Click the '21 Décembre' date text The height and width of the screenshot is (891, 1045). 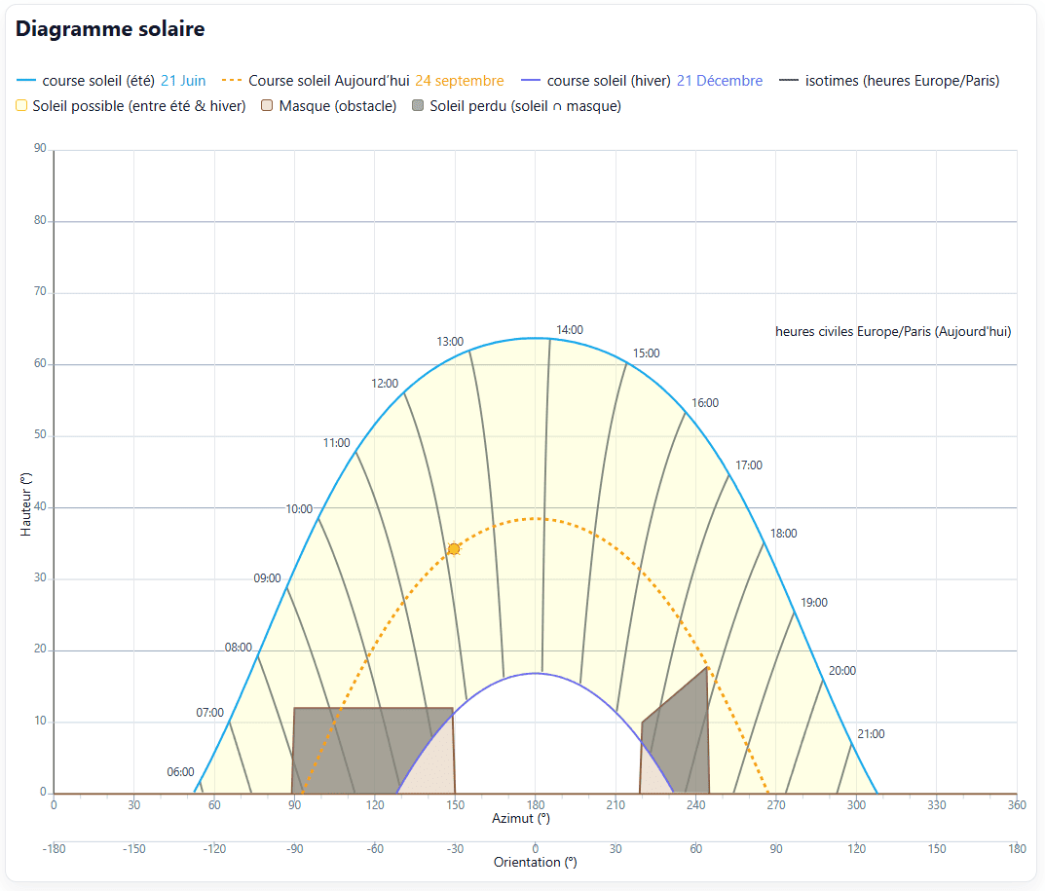[x=720, y=81]
